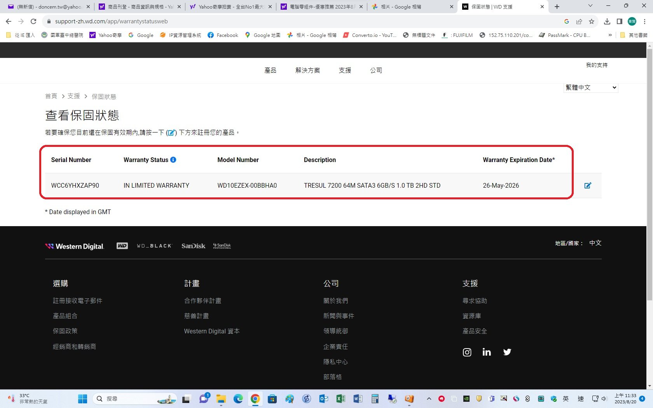Open 部落格 footer link
The image size is (653, 408).
point(333,377)
